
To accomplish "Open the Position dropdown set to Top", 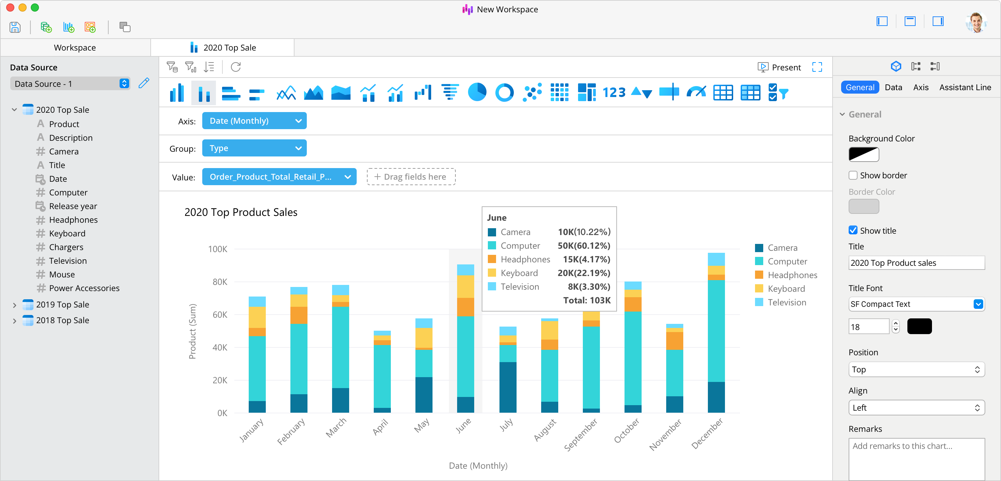I will pos(916,369).
